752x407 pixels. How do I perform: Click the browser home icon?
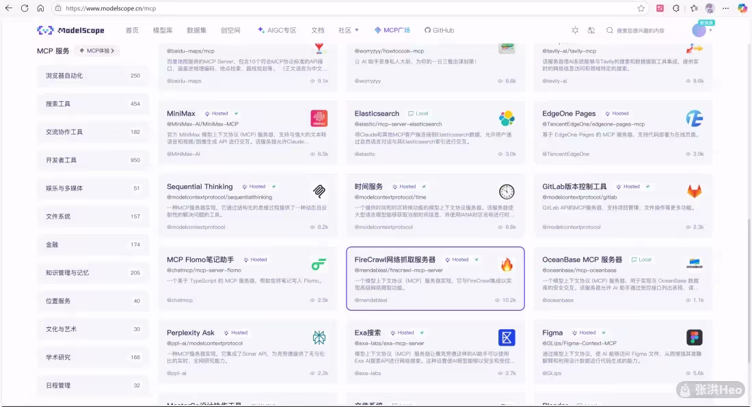pos(40,8)
